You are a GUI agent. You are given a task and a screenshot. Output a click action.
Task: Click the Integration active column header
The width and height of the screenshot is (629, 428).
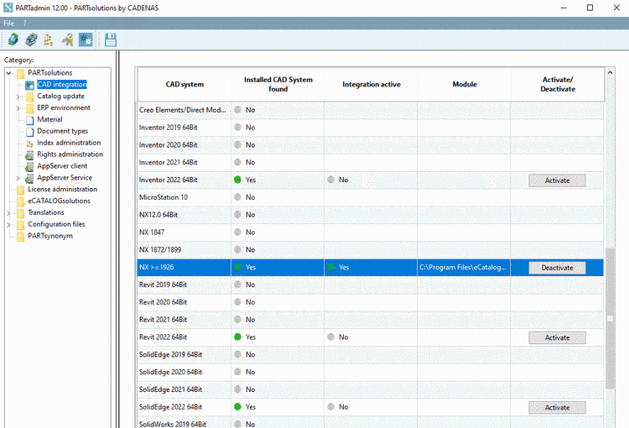click(371, 84)
